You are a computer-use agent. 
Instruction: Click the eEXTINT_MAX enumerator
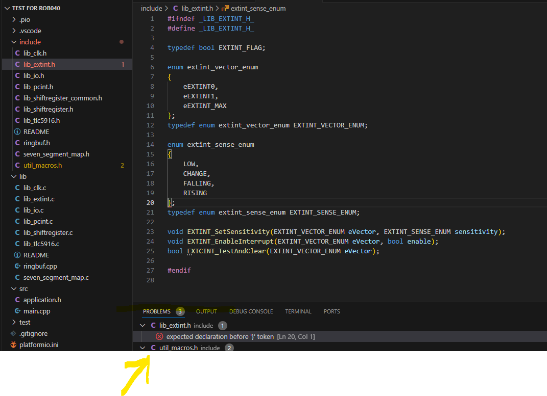point(205,106)
